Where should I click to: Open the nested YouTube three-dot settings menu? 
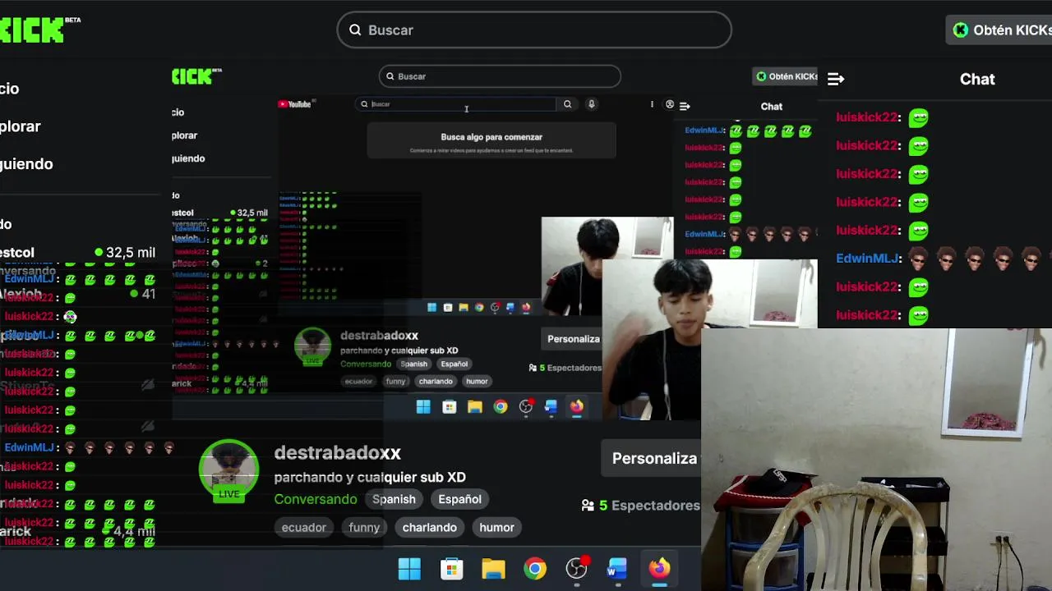652,104
